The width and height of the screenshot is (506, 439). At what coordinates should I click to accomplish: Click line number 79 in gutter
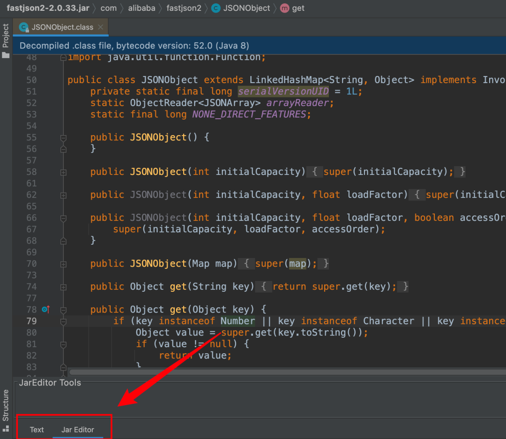coord(31,321)
